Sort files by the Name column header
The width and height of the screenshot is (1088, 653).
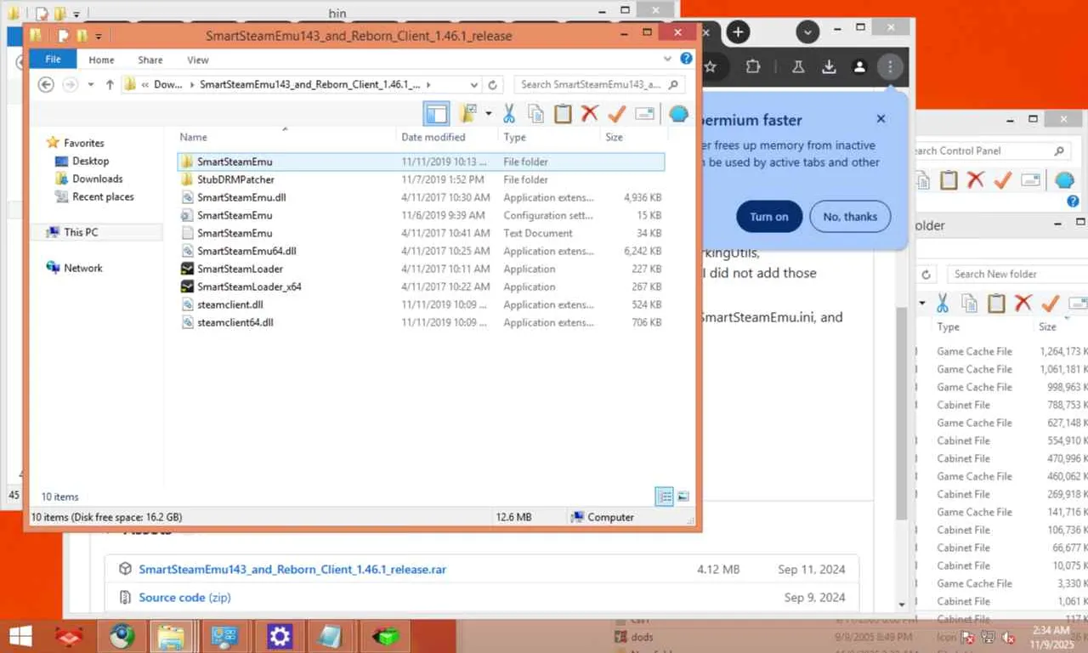pyautogui.click(x=286, y=137)
